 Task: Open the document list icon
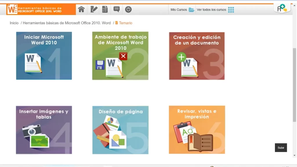click(x=105, y=9)
